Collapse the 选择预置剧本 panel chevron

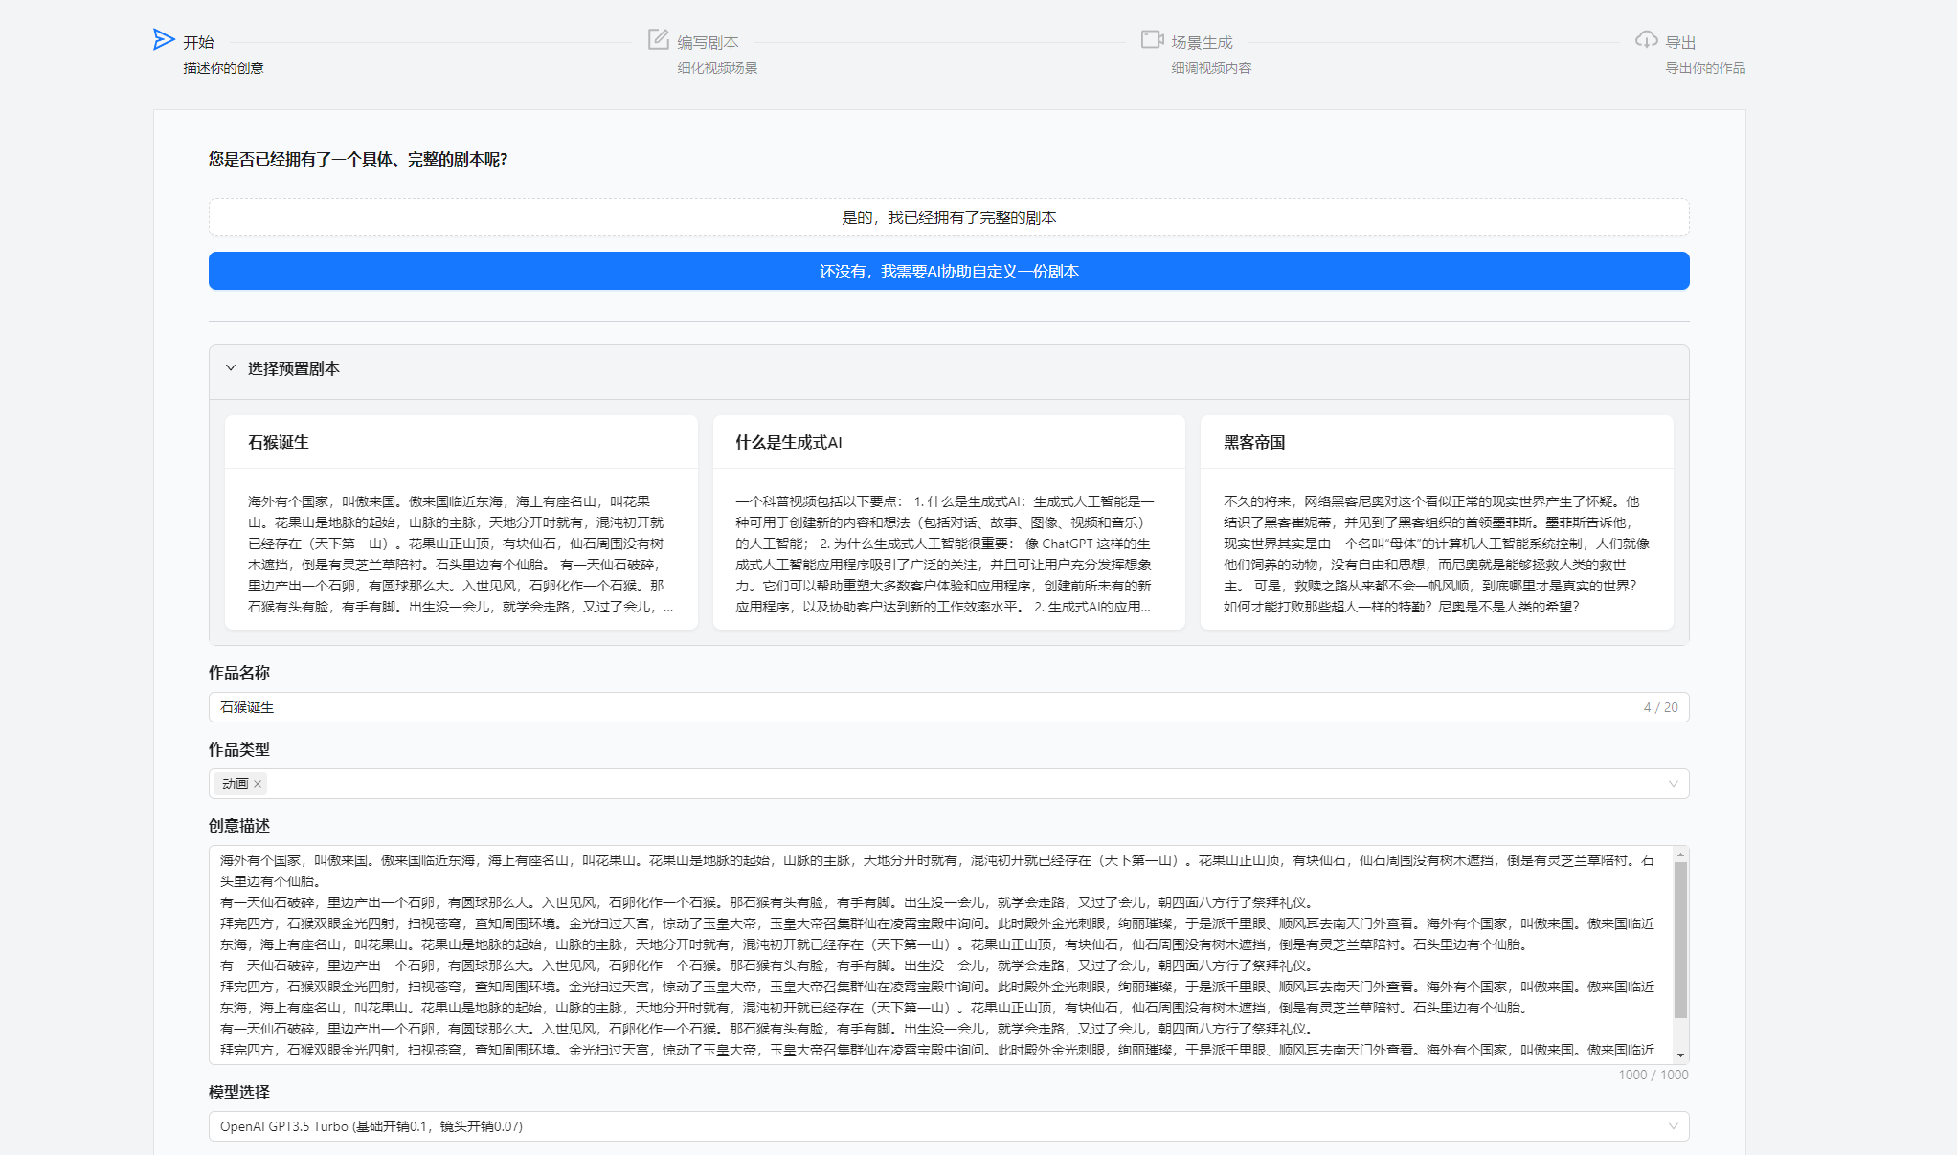231,368
